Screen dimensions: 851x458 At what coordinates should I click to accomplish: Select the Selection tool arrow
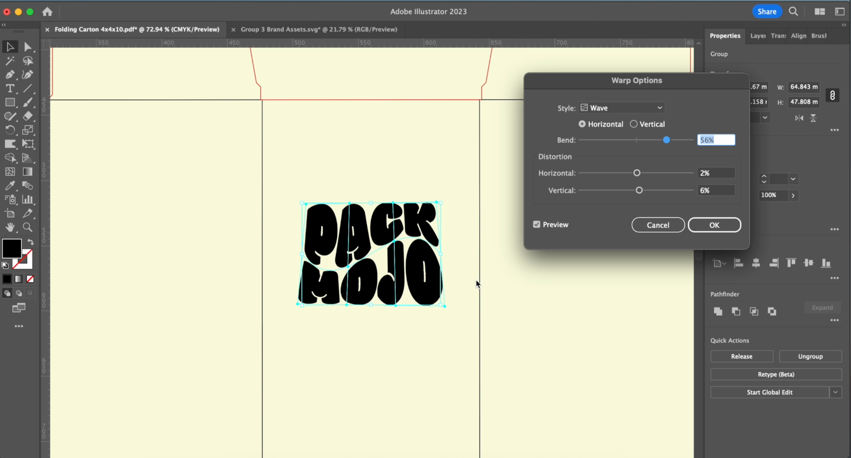(x=10, y=47)
